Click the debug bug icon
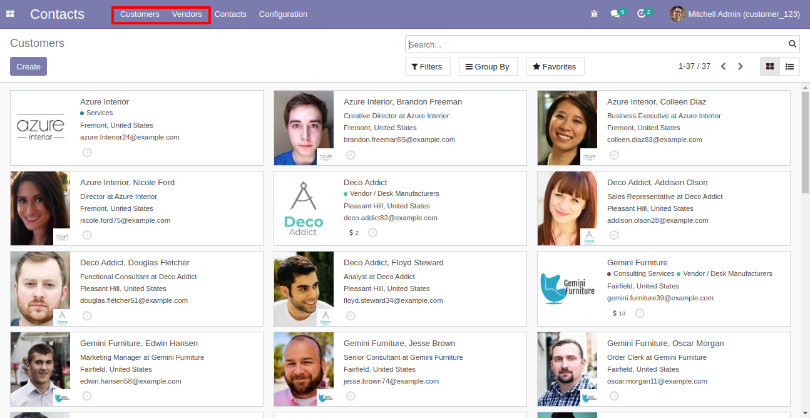This screenshot has width=810, height=418. coord(594,14)
